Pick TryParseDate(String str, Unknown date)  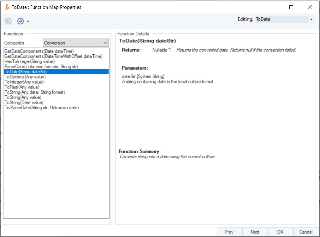[42, 108]
